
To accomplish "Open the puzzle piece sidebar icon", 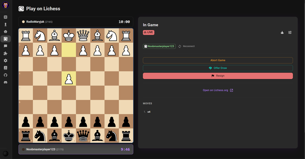I will (x=5, y=53).
